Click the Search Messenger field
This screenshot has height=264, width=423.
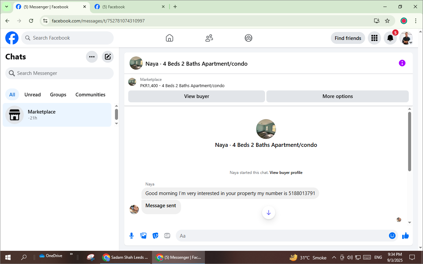[x=59, y=73]
